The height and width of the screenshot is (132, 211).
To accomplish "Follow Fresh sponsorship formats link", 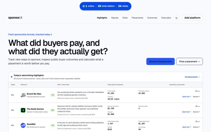I will click(x=30, y=35).
